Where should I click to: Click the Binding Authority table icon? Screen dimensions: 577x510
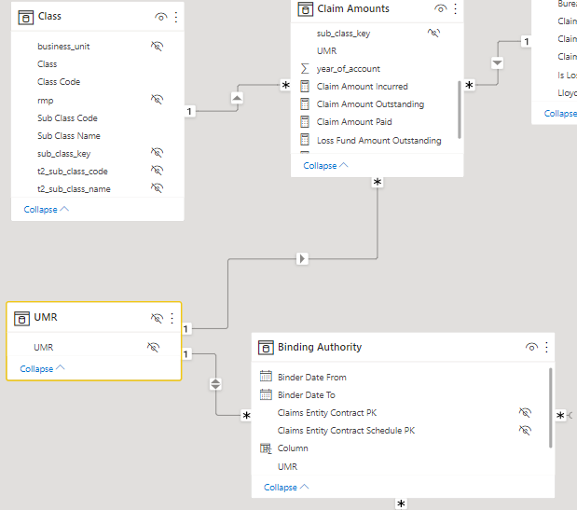pyautogui.click(x=266, y=348)
